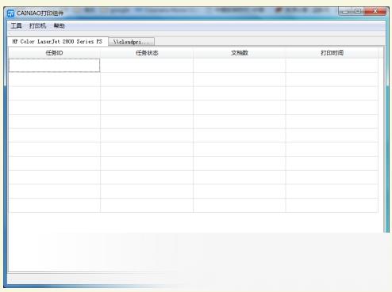Screen dimensions: 392x292
Task: Click the CAINIAO app icon in title bar
Action: coord(11,13)
